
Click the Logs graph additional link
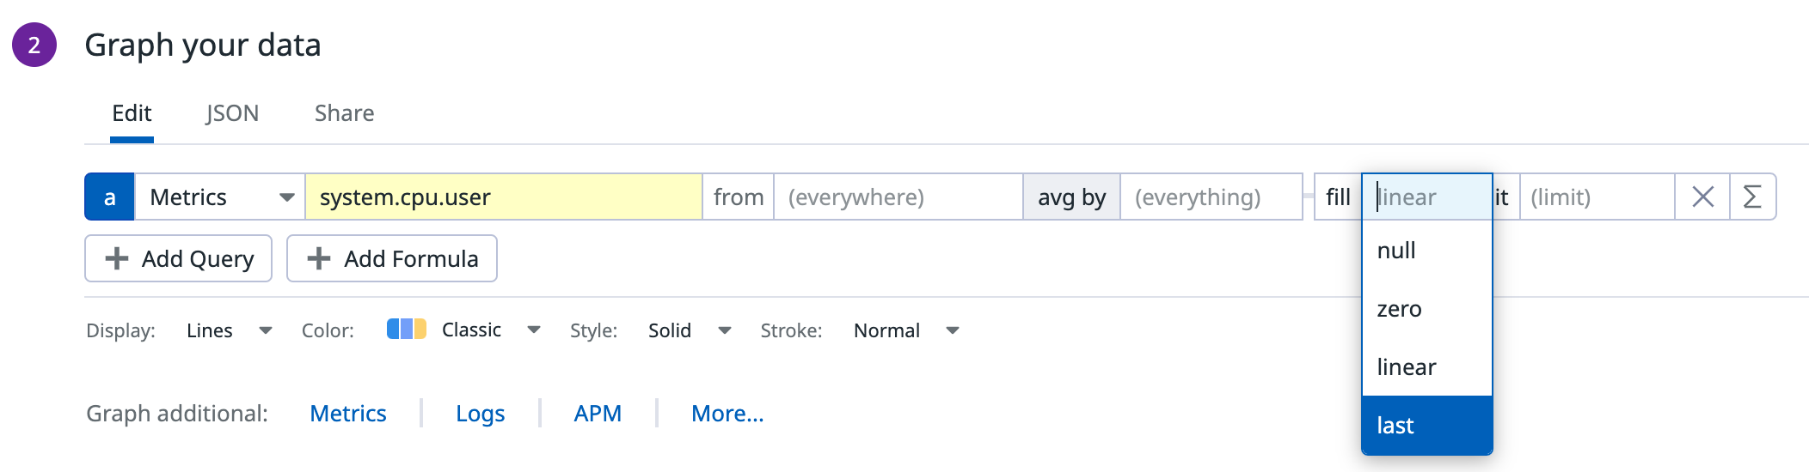(480, 414)
